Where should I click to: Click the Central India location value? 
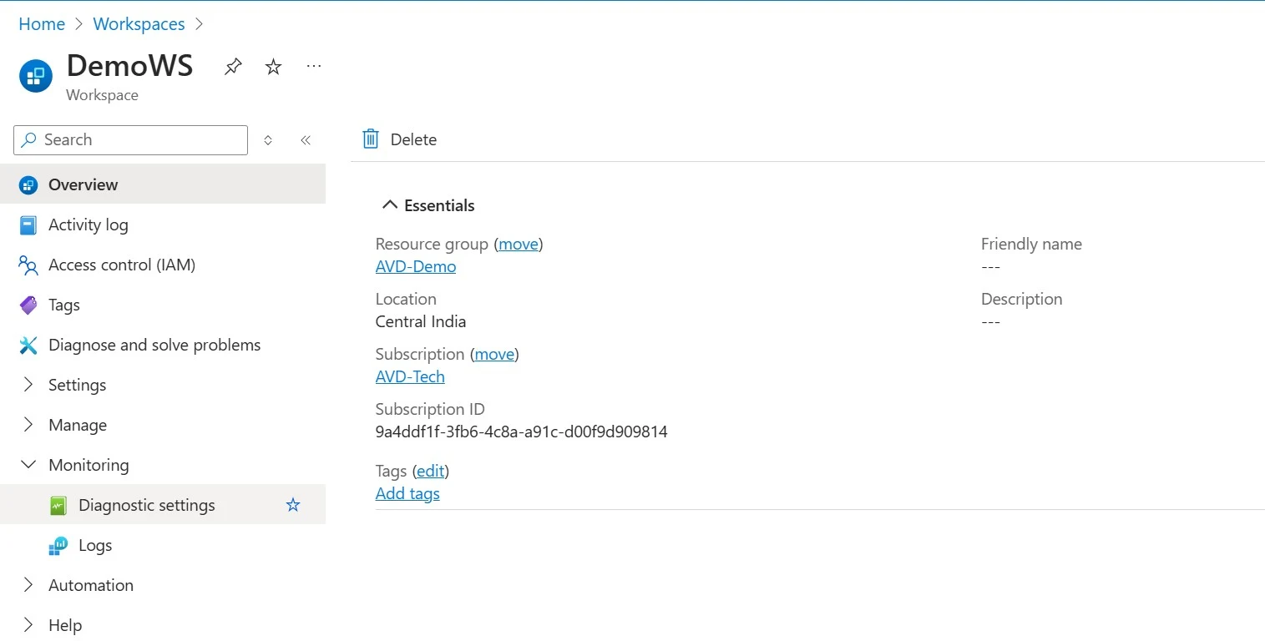tap(421, 321)
